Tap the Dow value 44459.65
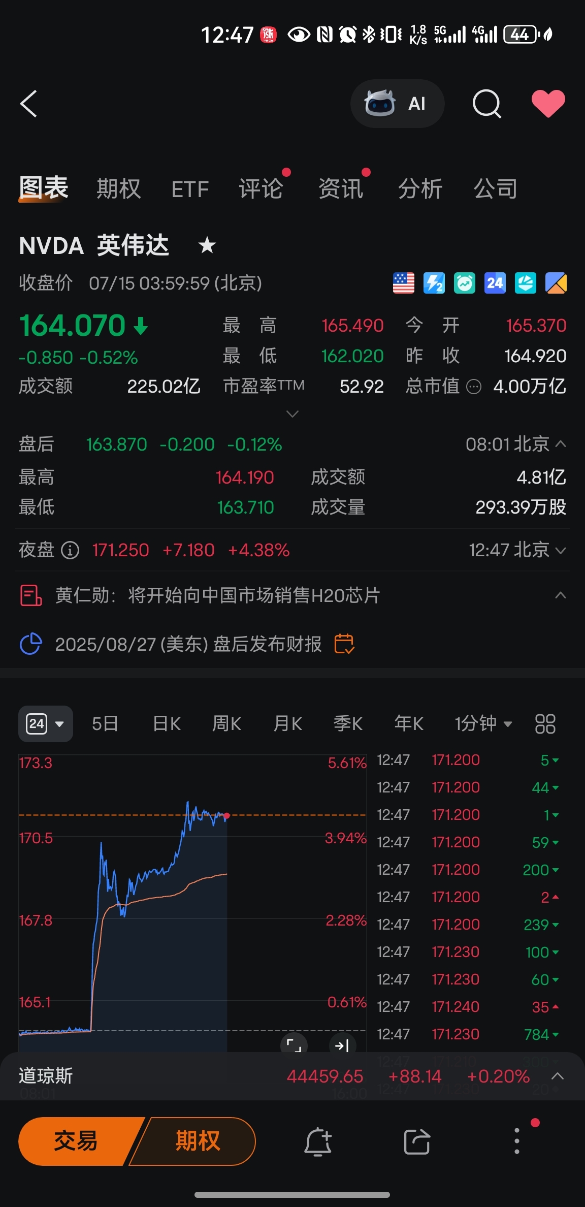 [325, 1076]
